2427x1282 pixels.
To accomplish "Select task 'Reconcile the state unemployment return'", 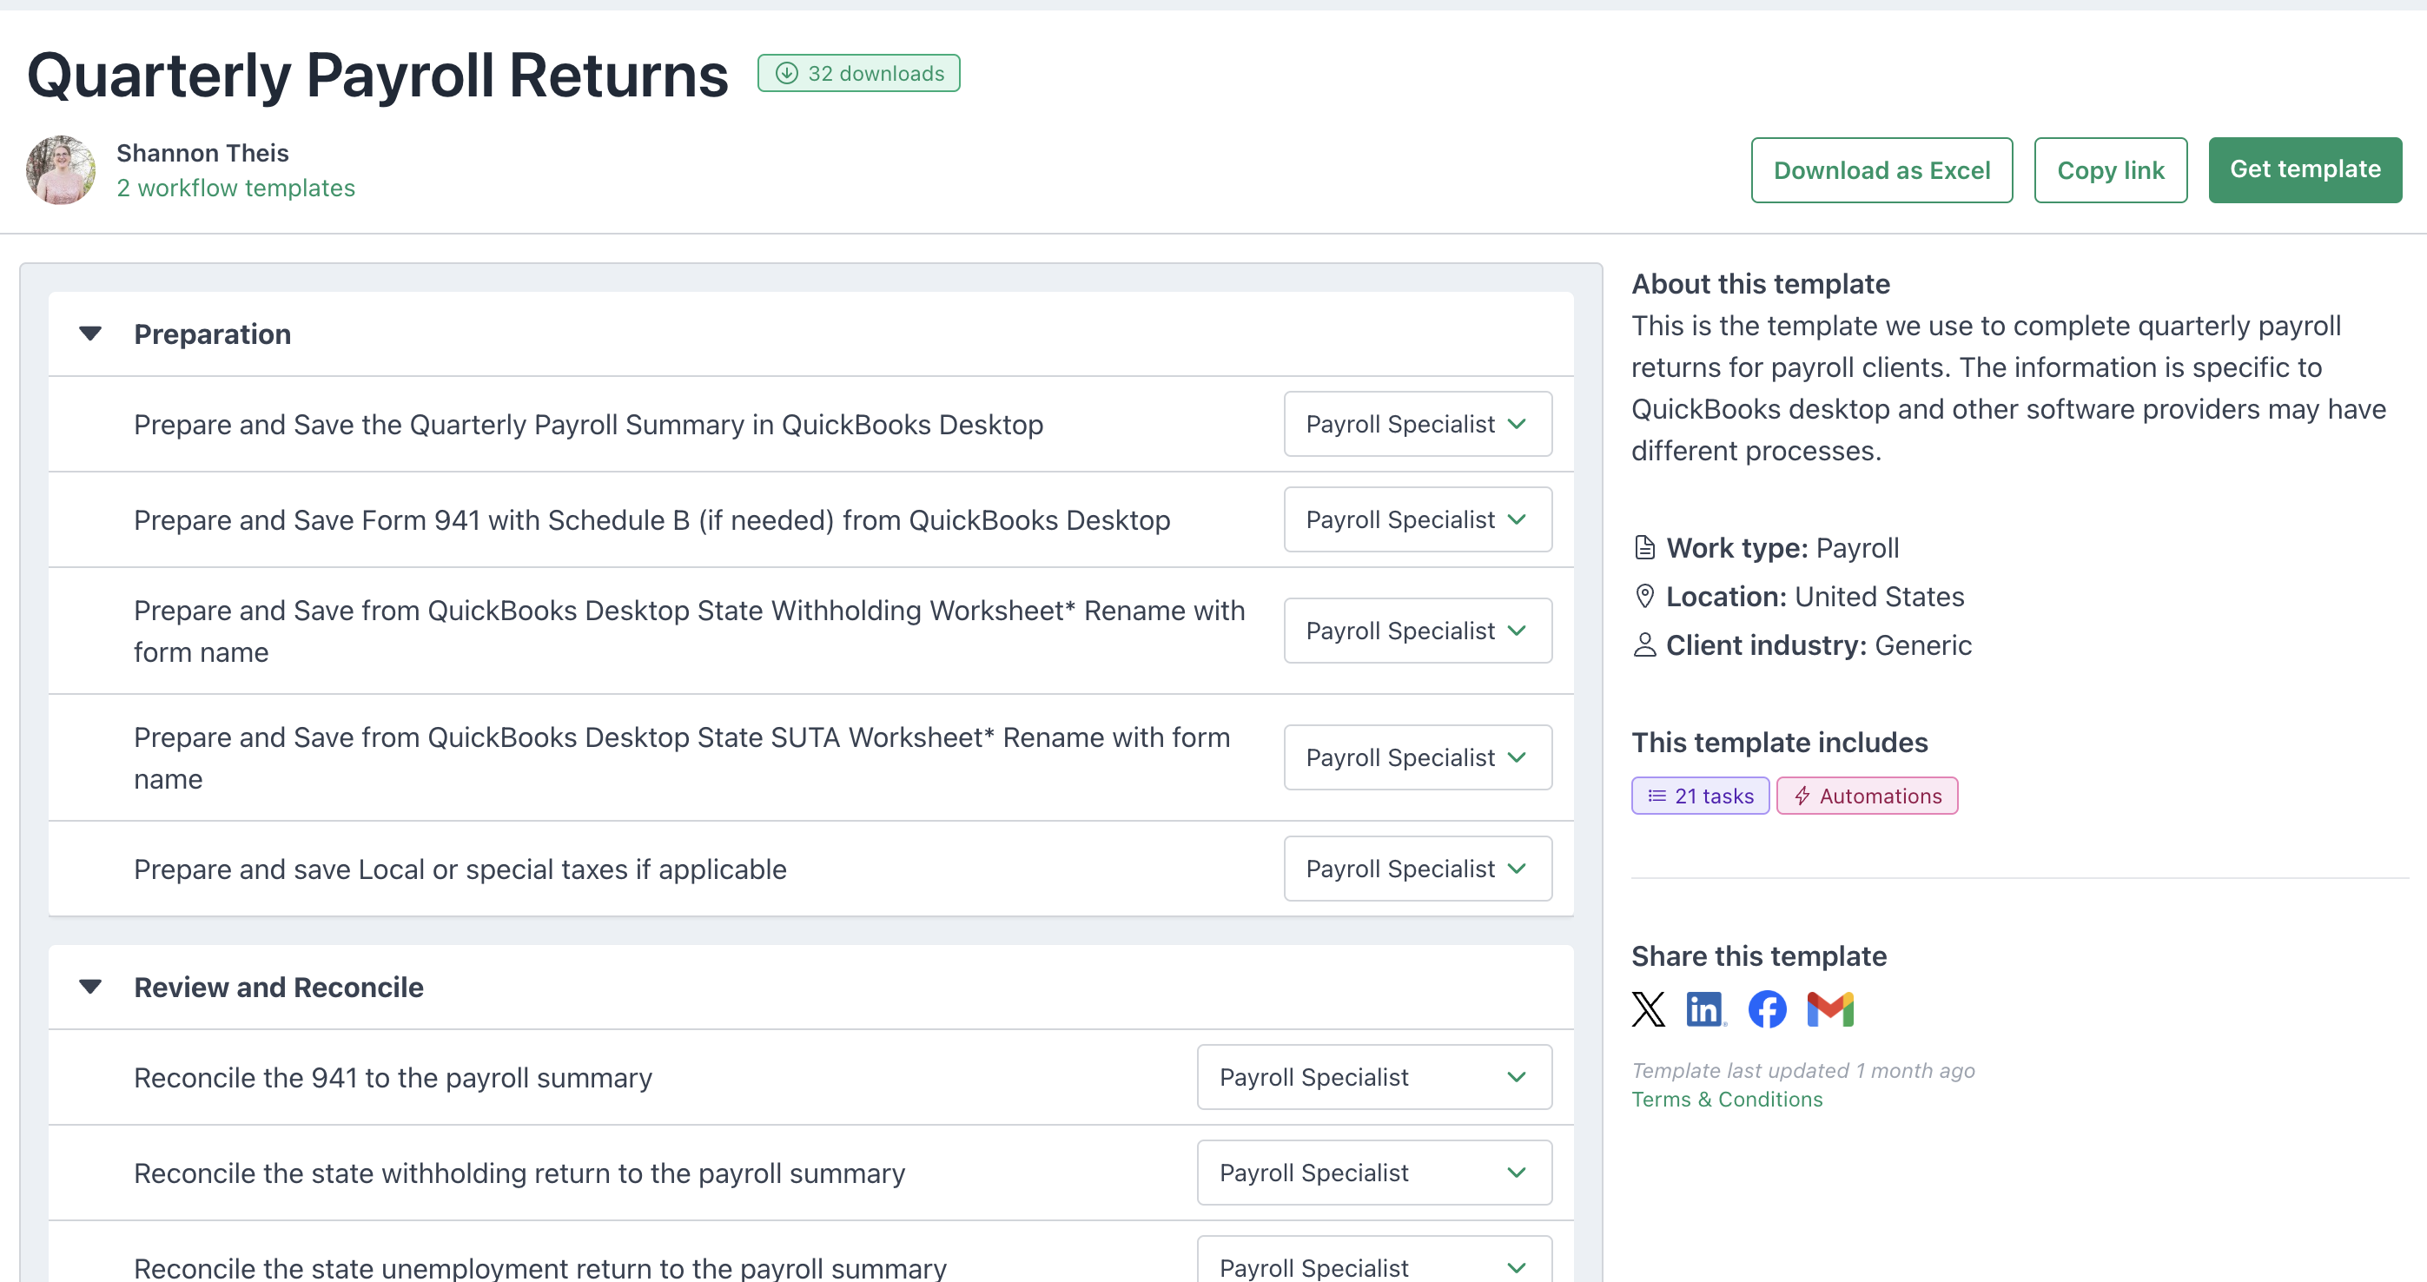I will (x=539, y=1268).
